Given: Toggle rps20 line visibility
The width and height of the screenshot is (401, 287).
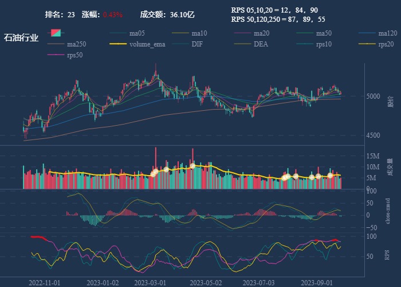Looking at the screenshot, I should 386,44.
